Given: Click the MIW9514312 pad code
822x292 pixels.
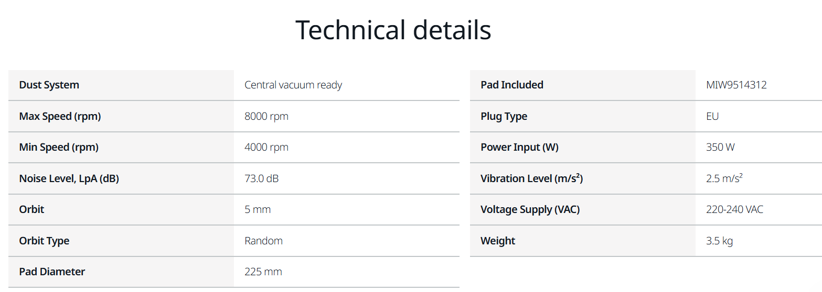Looking at the screenshot, I should [x=736, y=85].
